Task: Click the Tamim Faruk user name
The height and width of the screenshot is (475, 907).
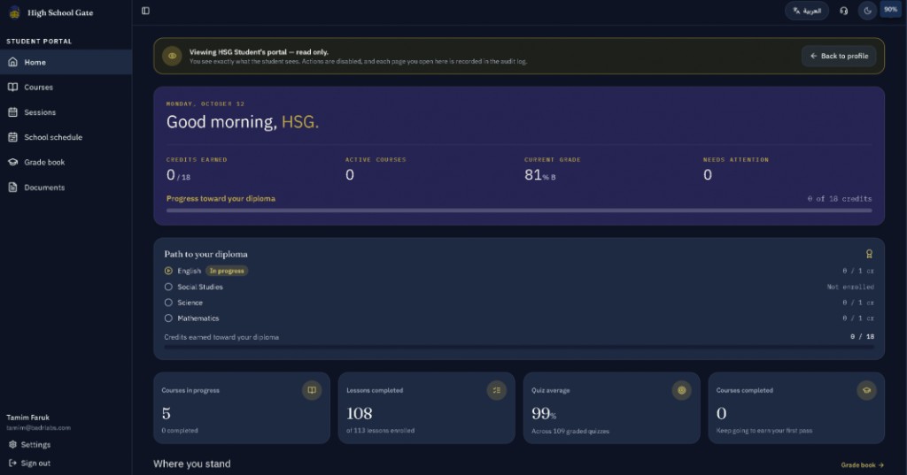Action: (x=27, y=418)
